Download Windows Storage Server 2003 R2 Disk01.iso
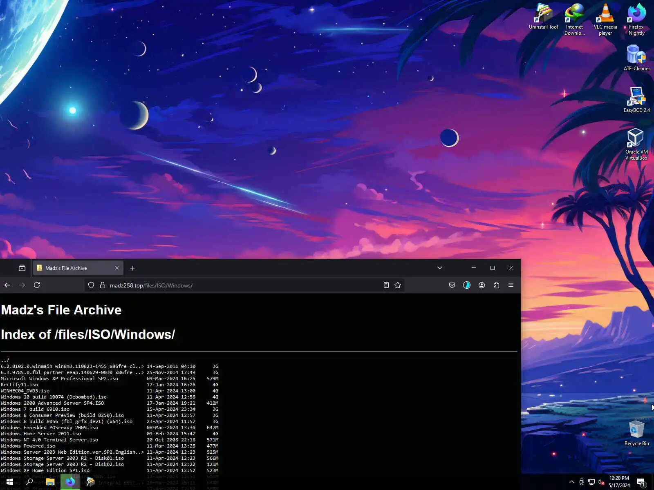 (x=62, y=458)
